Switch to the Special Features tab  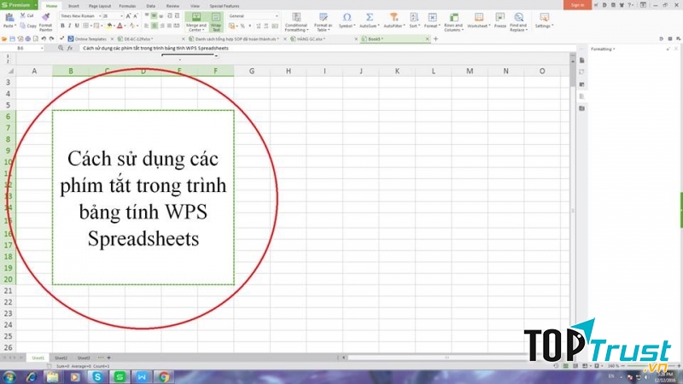click(225, 6)
